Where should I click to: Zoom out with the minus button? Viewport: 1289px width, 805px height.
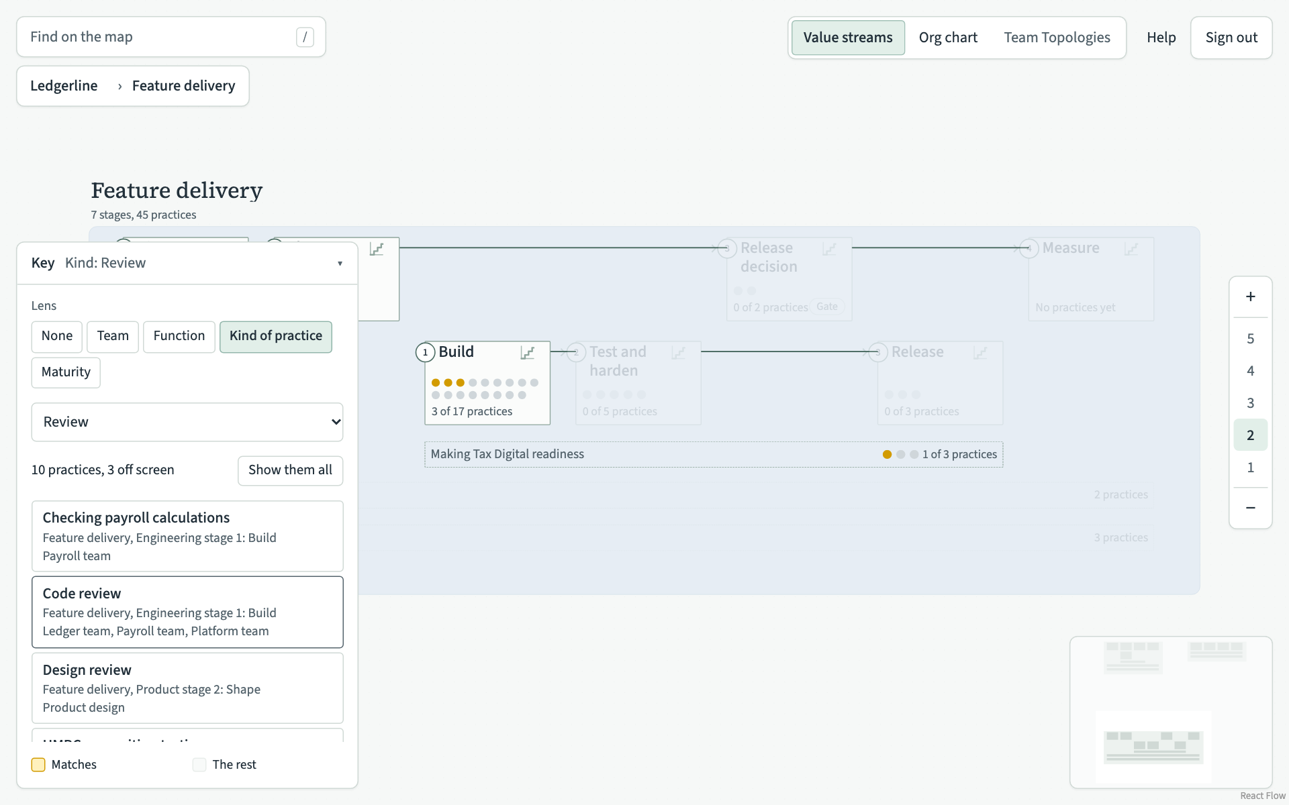coord(1250,508)
